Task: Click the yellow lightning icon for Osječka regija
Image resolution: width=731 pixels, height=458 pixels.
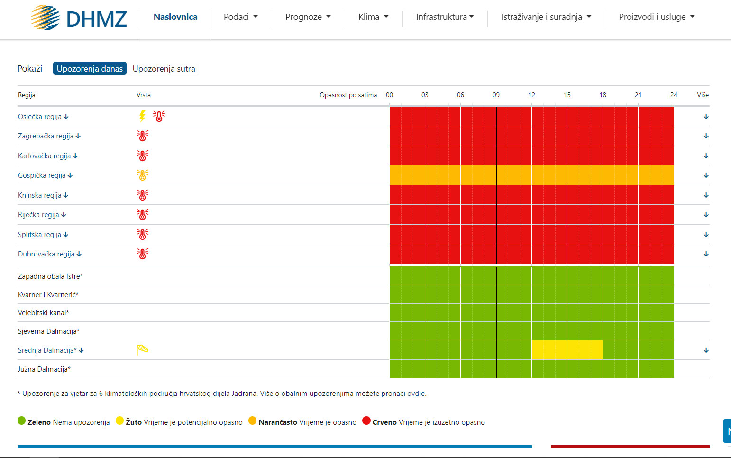Action: [142, 116]
